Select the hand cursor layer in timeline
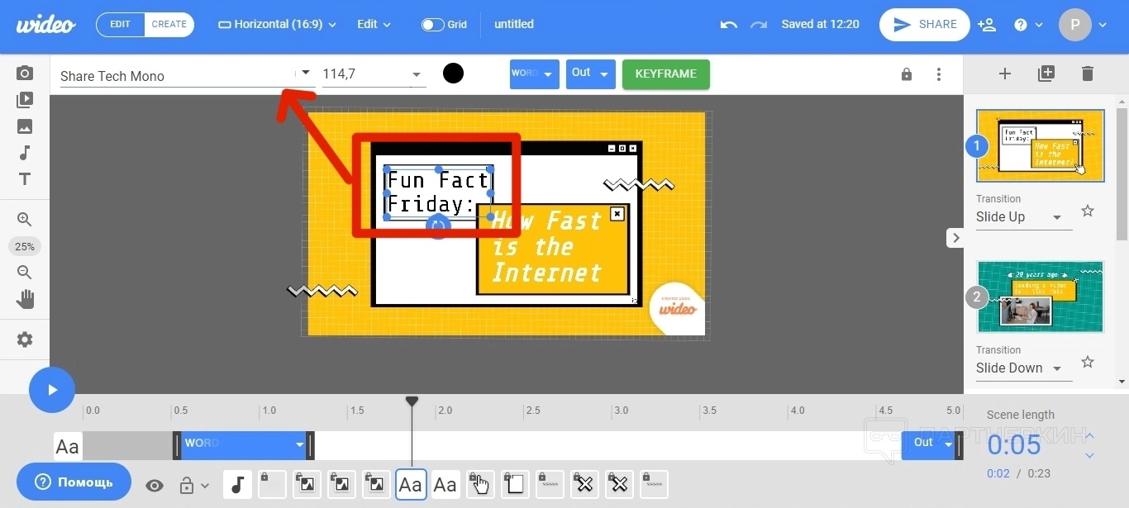Viewport: 1129px width, 508px height. click(481, 485)
